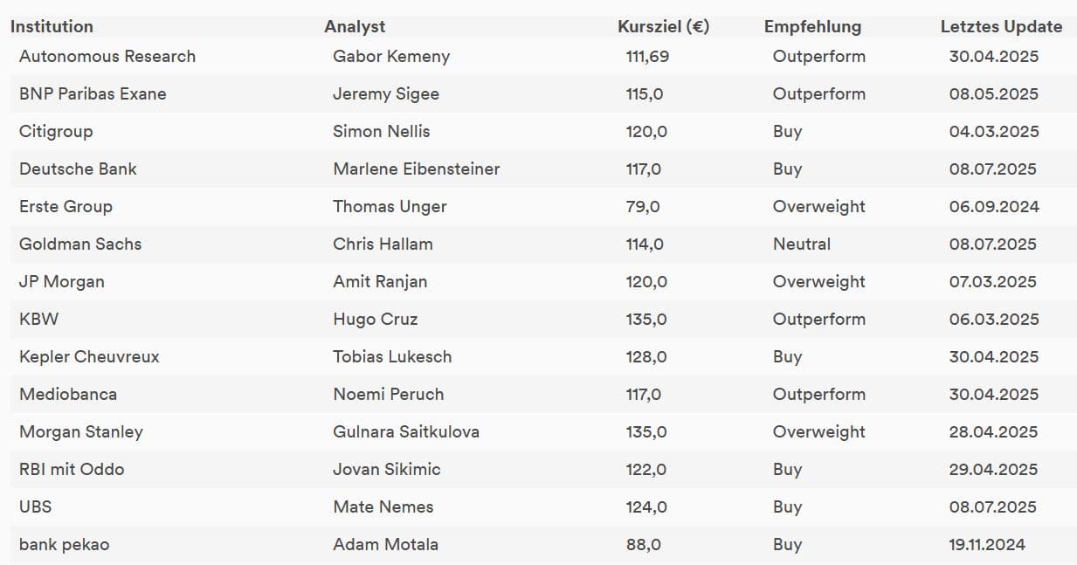Click the Empfehlung column header
The height and width of the screenshot is (565, 1077).
coord(812,26)
